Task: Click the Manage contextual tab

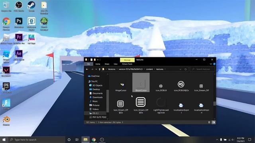Action: (x=127, y=60)
